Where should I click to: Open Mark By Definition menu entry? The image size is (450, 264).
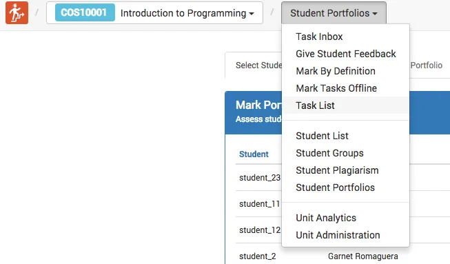coord(345,71)
